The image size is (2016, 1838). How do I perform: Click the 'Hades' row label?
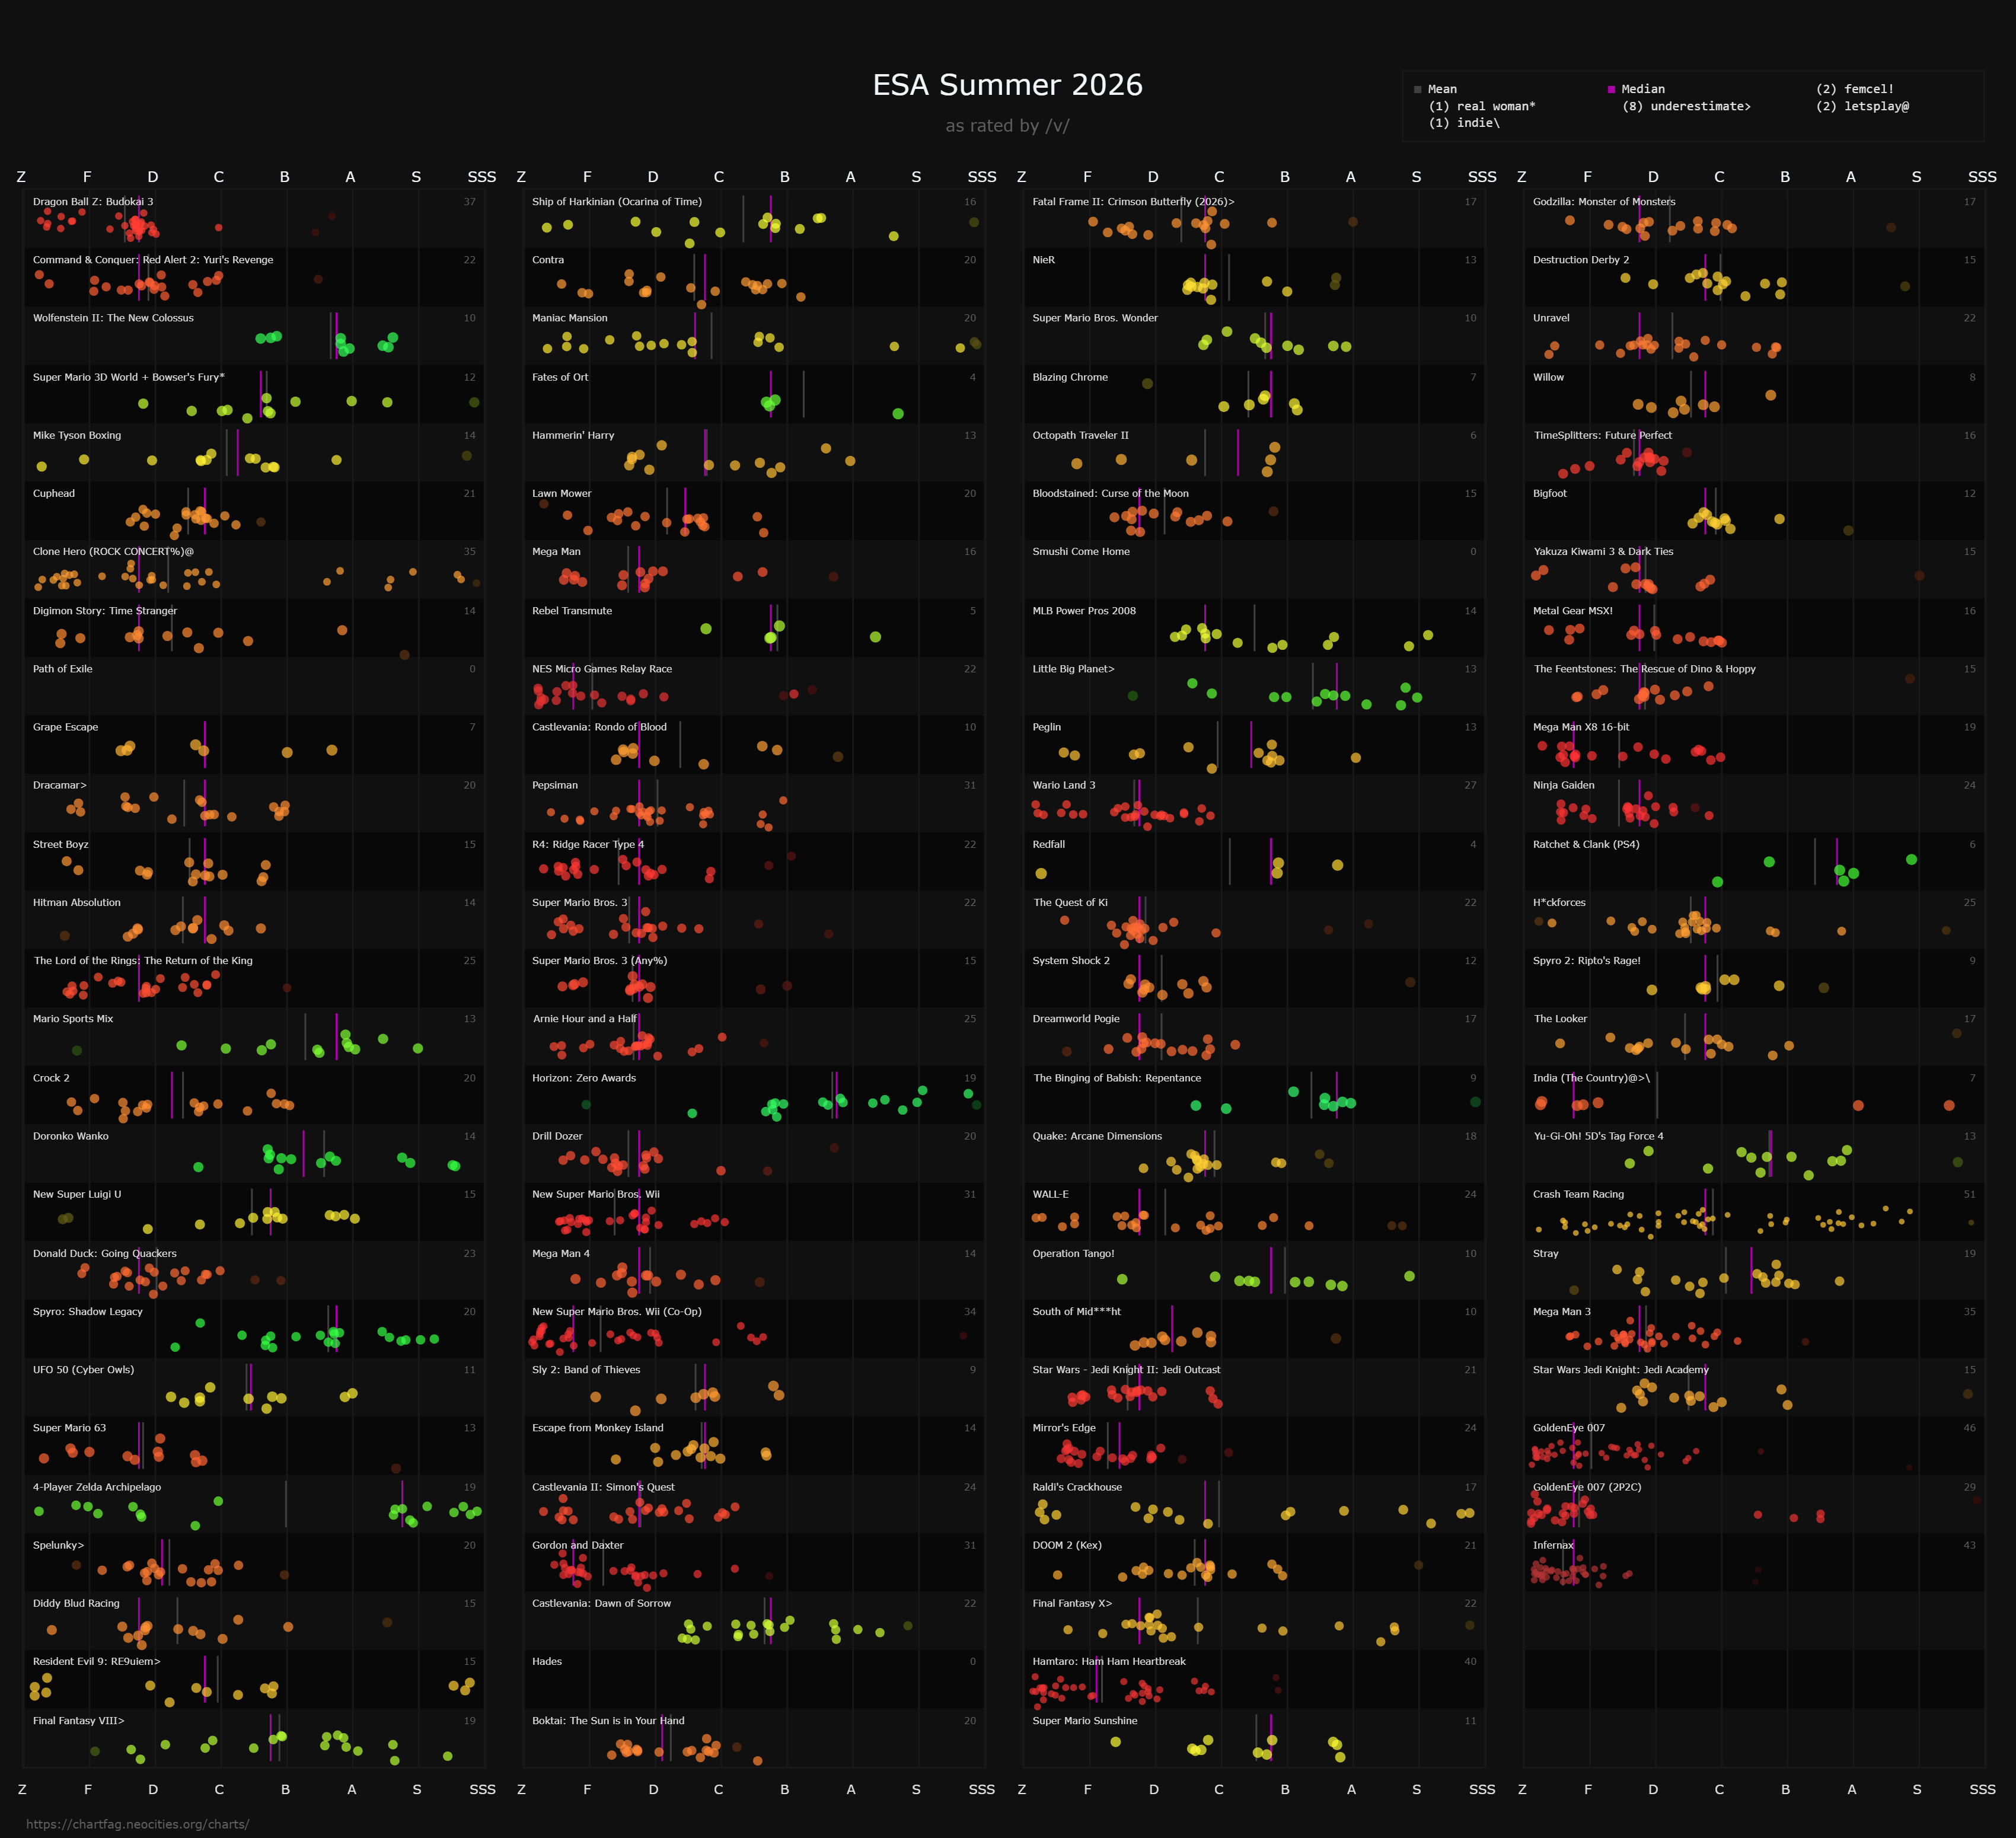547,1661
